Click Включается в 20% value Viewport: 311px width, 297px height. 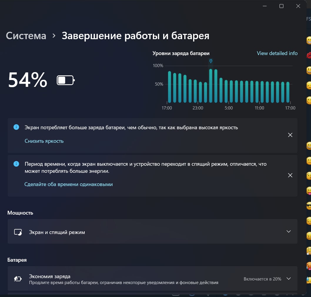tap(262, 279)
